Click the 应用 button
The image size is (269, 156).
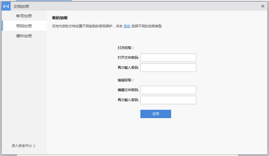(155, 114)
